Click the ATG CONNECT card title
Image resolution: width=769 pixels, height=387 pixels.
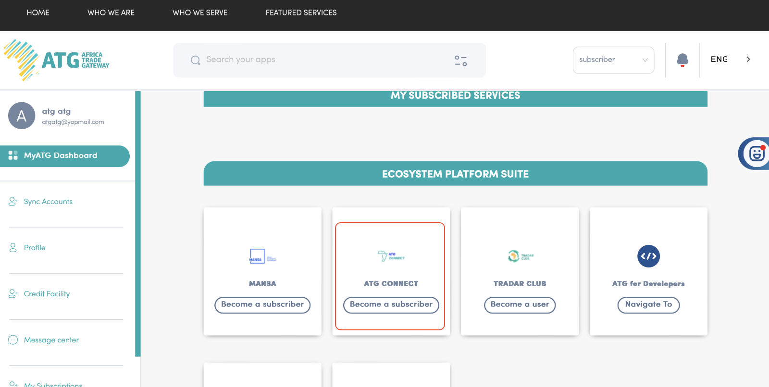coord(391,284)
